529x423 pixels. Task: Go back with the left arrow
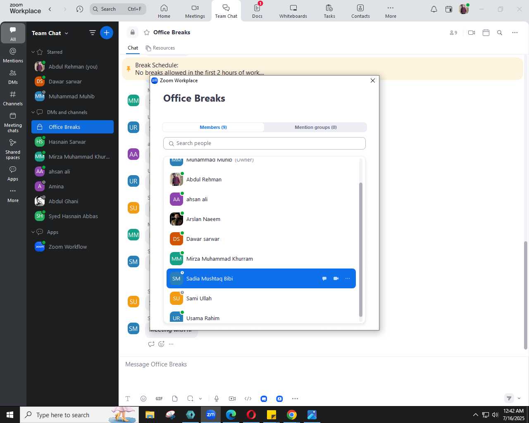50,9
